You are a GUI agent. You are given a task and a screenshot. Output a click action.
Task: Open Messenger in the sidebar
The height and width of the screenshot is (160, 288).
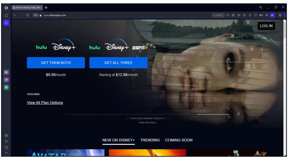6,80
